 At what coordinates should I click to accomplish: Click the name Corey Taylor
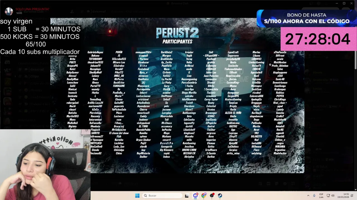(211, 99)
